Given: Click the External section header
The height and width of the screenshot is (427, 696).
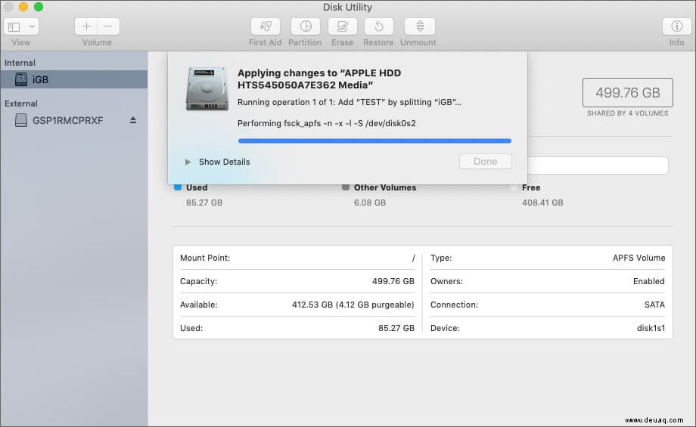Looking at the screenshot, I should tap(21, 104).
